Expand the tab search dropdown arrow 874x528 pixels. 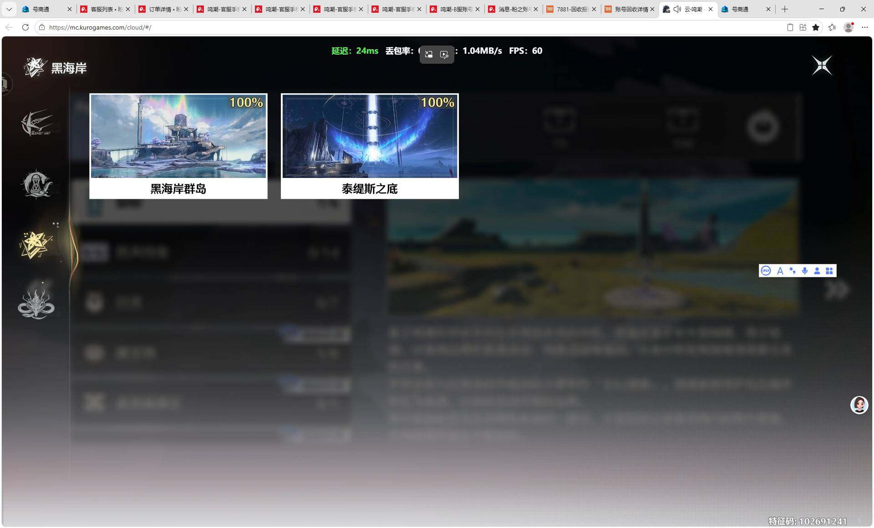pos(9,9)
